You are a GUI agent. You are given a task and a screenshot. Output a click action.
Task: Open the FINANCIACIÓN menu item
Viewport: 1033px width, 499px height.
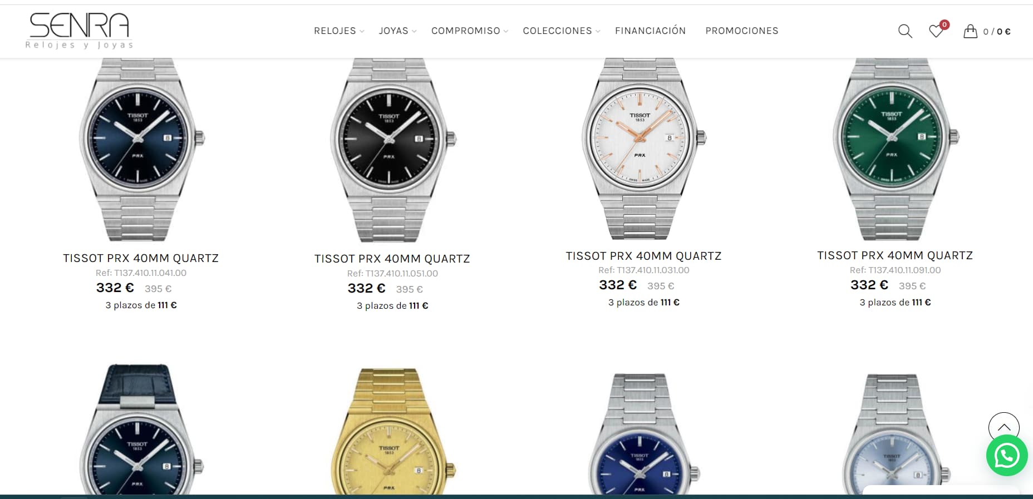650,31
